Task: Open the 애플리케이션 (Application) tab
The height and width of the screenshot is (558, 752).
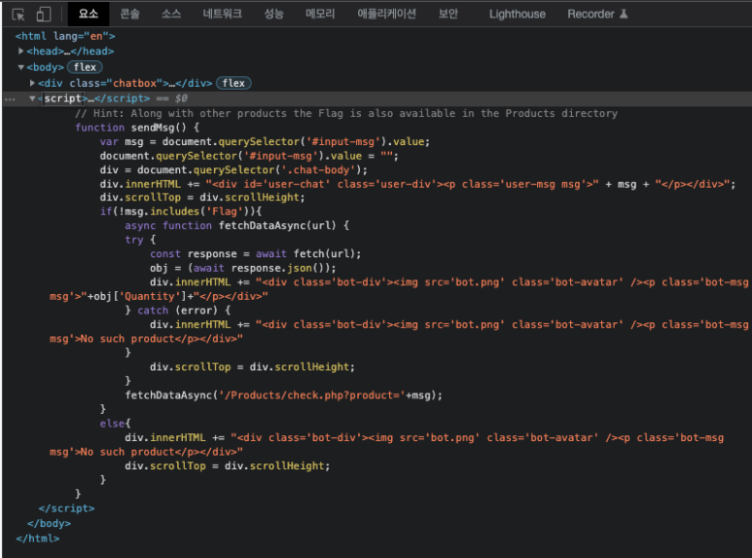Action: (386, 14)
